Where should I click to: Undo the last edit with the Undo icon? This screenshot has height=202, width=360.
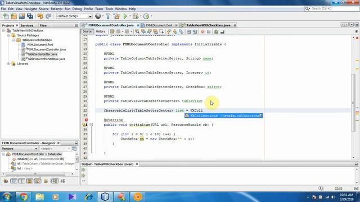coord(40,16)
